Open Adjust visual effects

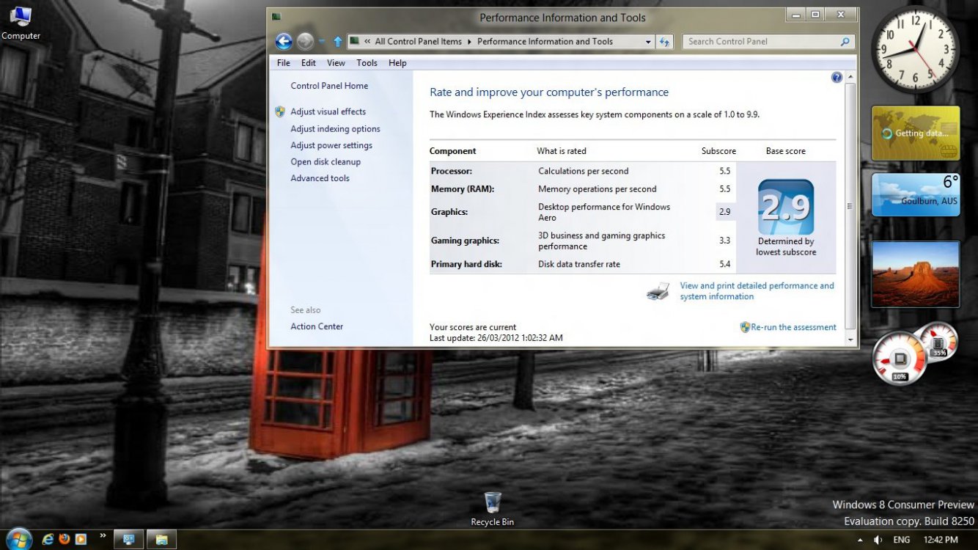pos(328,111)
